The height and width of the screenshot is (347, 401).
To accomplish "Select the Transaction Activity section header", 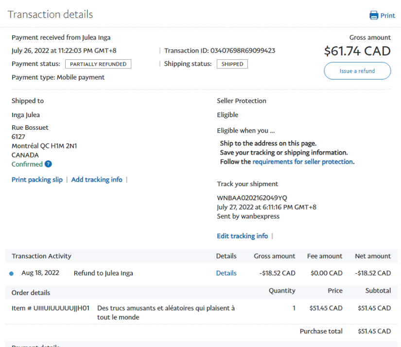I will click(x=41, y=256).
